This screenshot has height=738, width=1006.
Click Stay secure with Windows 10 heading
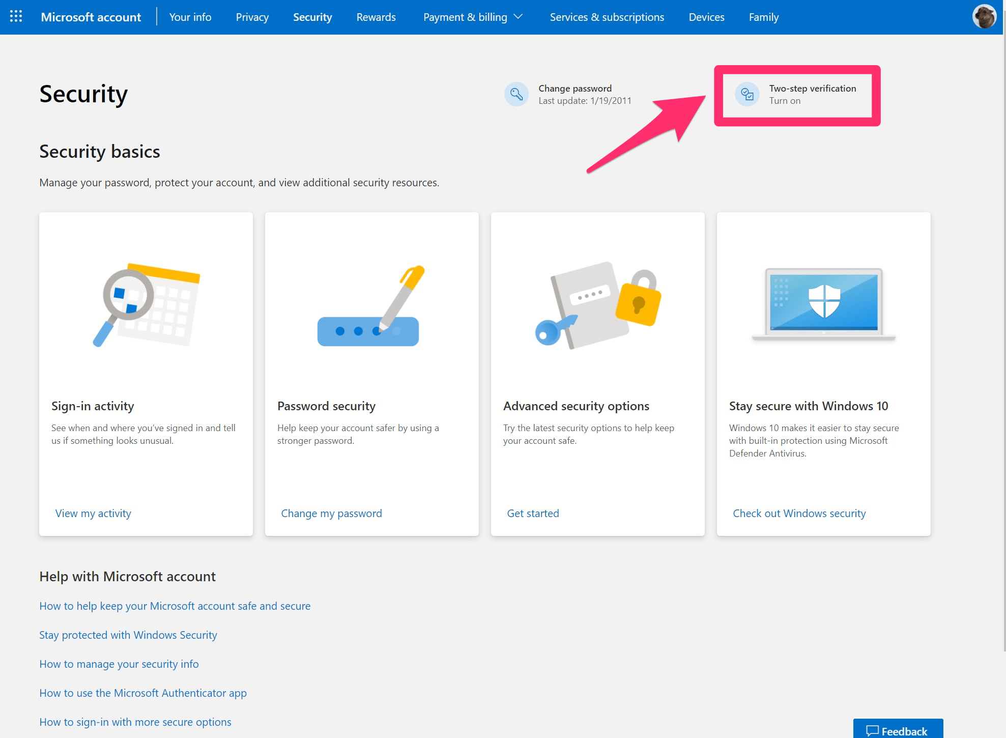point(809,406)
